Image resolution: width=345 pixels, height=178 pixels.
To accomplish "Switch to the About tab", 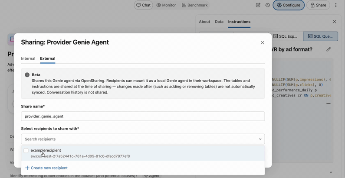I will click(204, 22).
